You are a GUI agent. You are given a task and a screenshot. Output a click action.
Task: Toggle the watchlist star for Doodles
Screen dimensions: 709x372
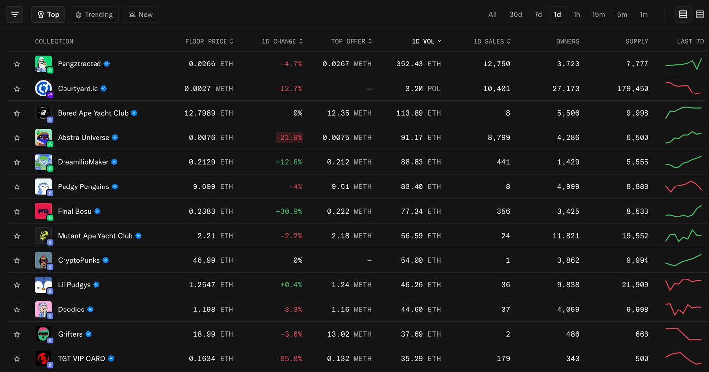click(17, 310)
